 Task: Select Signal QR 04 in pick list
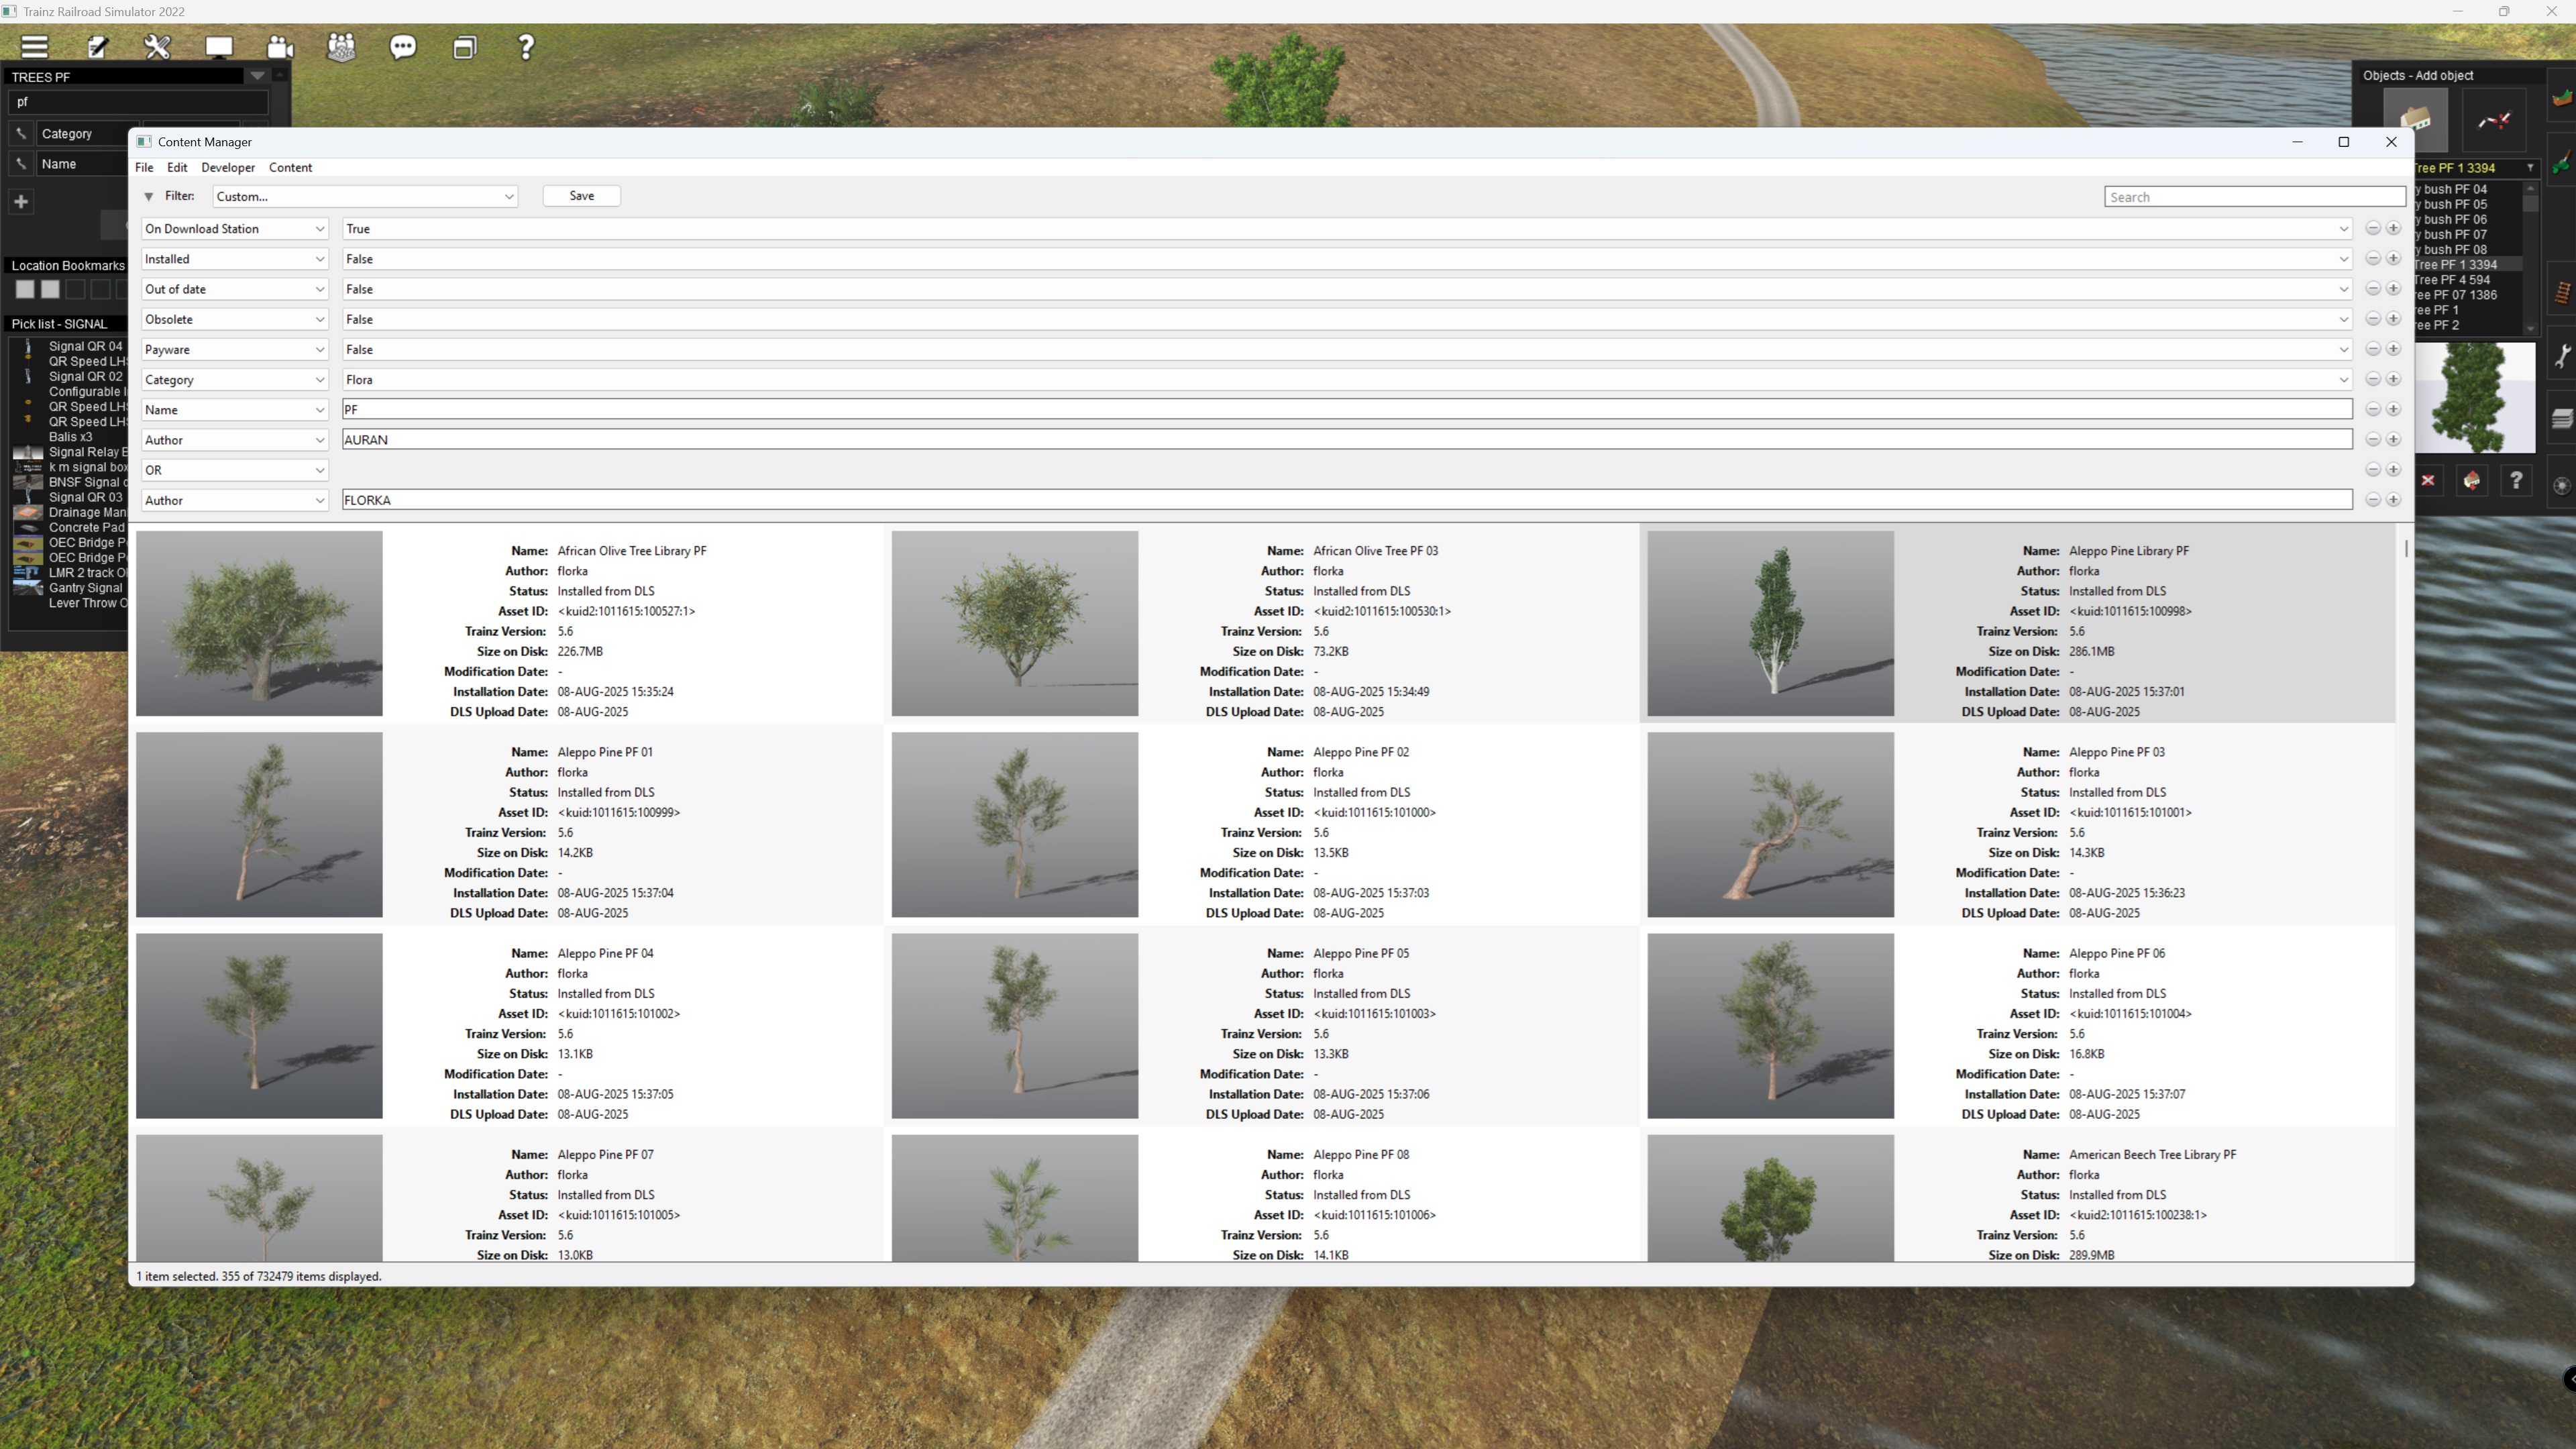click(85, 346)
